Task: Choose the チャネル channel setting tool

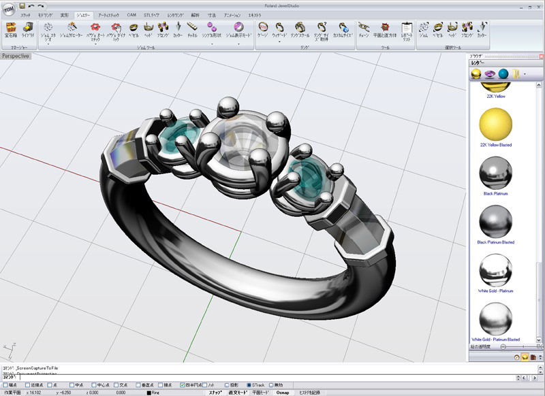Action: tap(193, 29)
